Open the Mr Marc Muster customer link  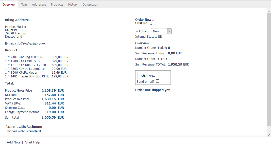pos(15,27)
